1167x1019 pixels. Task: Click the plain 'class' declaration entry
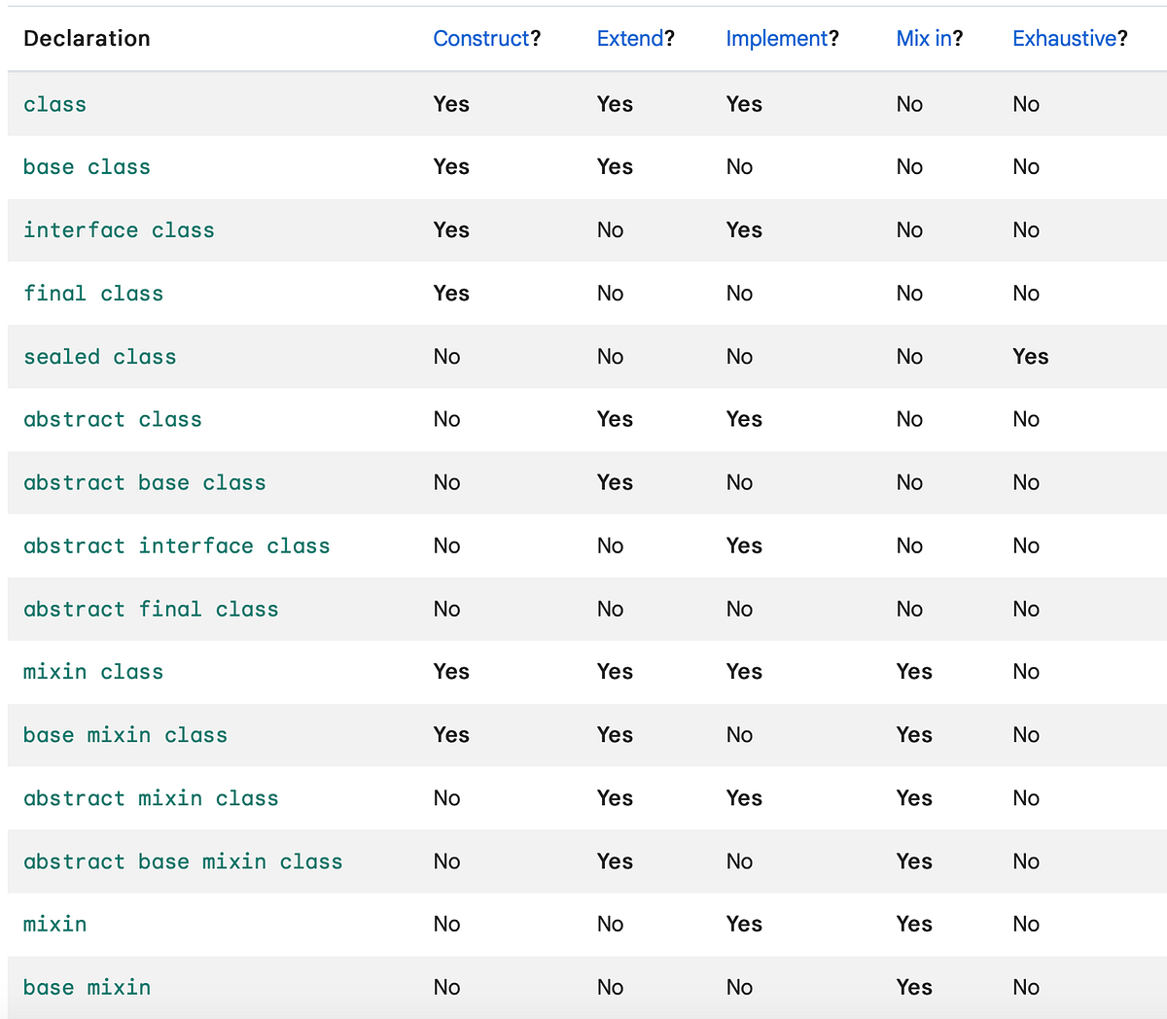pos(55,105)
